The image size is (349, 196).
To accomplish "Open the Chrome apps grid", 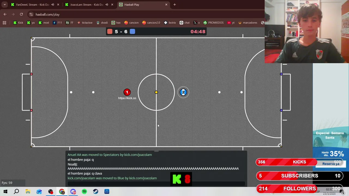I will pyautogui.click(x=4, y=23).
